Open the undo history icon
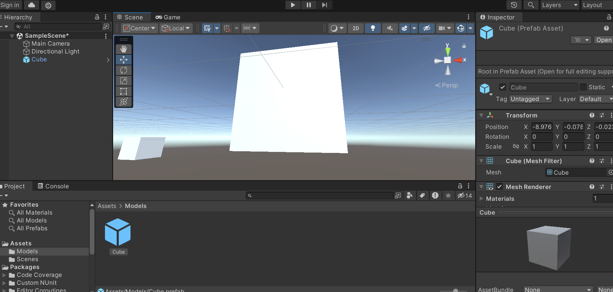The width and height of the screenshot is (613, 292). pos(514,5)
